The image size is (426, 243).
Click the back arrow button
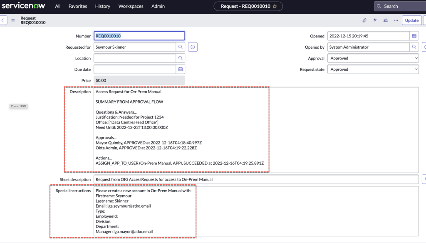(x=3, y=20)
